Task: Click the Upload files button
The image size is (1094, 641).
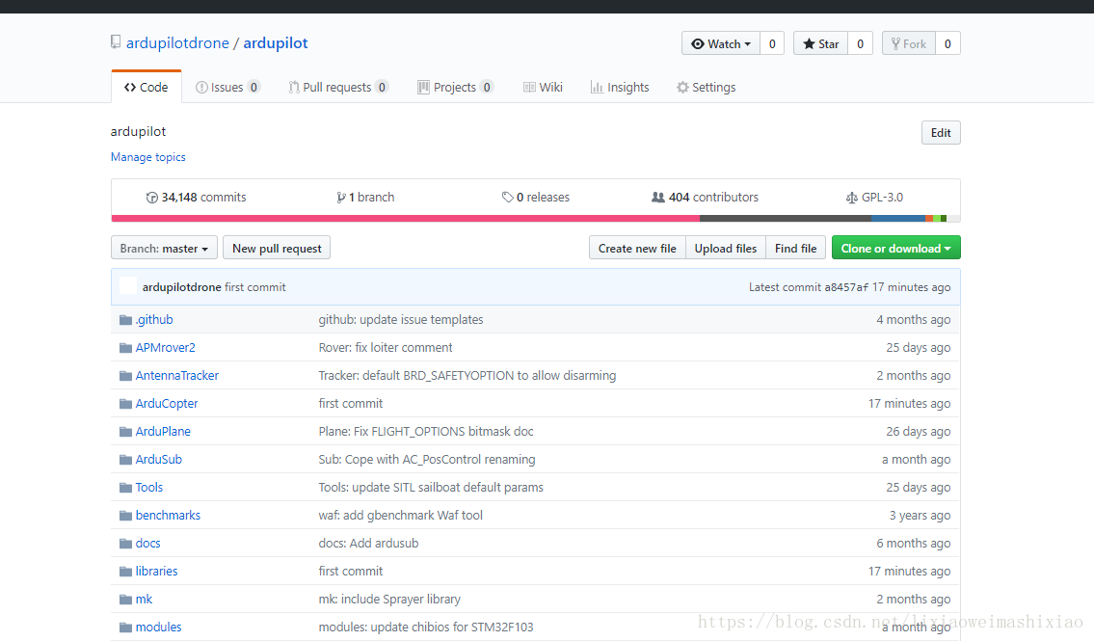Action: click(726, 249)
